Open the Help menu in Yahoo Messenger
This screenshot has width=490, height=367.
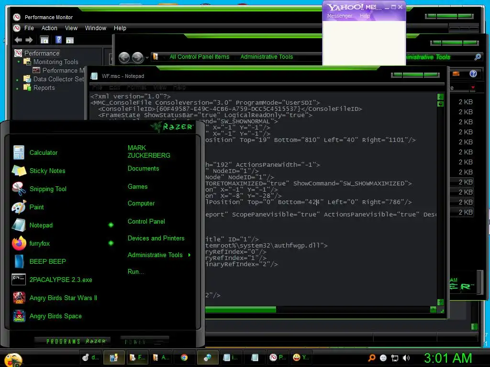pyautogui.click(x=365, y=16)
